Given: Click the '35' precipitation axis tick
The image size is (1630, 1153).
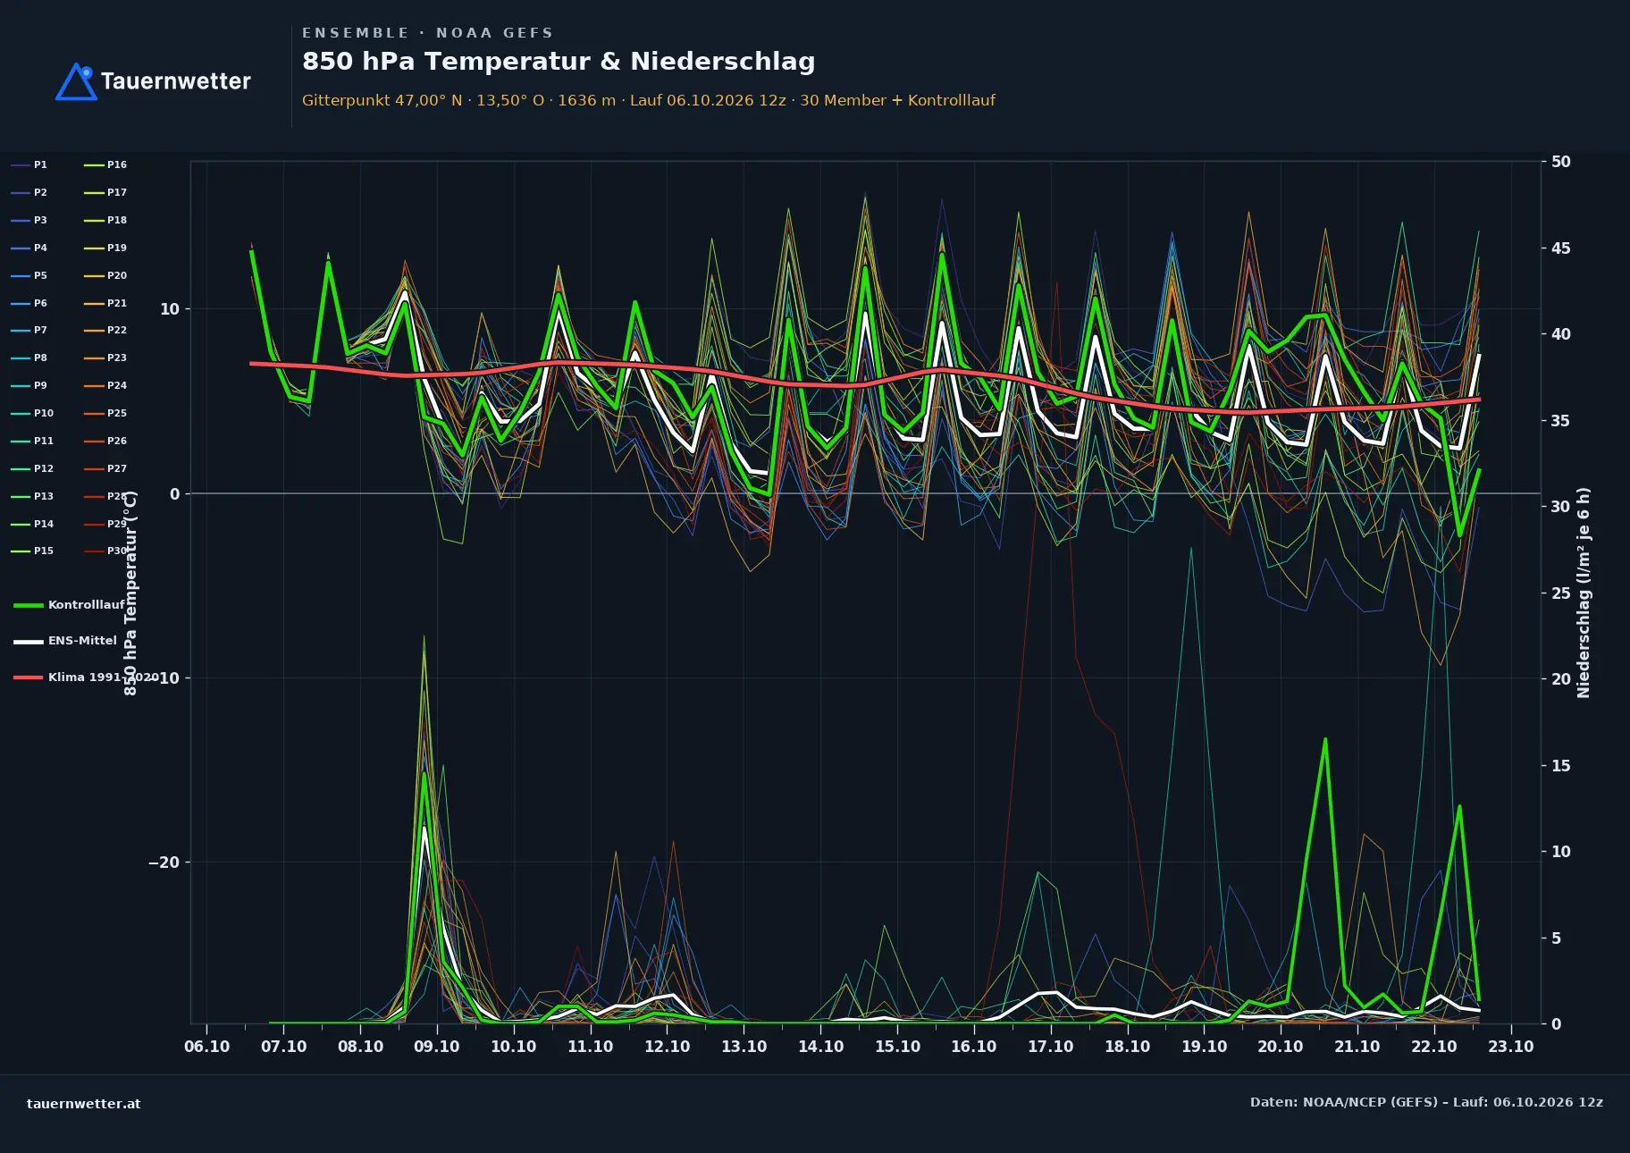Looking at the screenshot, I should (1561, 421).
